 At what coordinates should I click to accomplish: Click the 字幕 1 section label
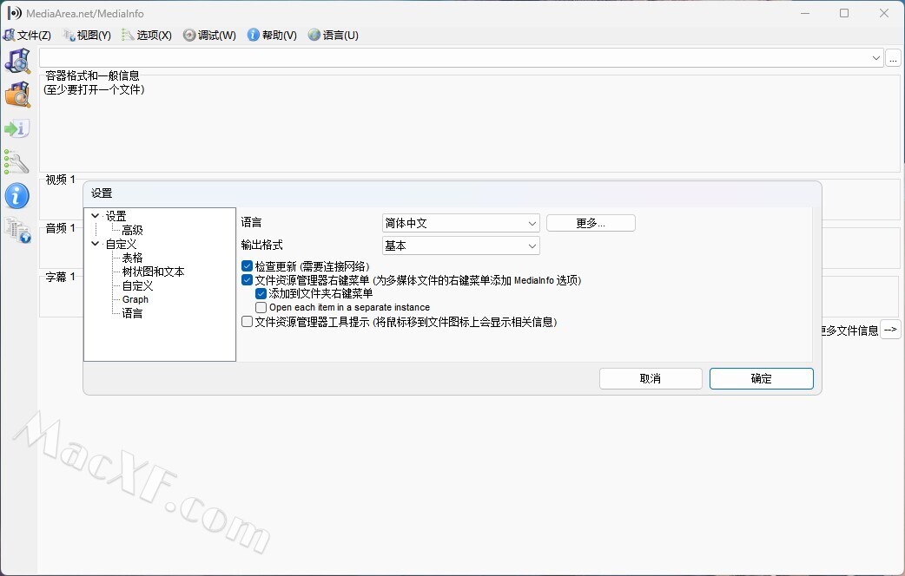coord(61,278)
